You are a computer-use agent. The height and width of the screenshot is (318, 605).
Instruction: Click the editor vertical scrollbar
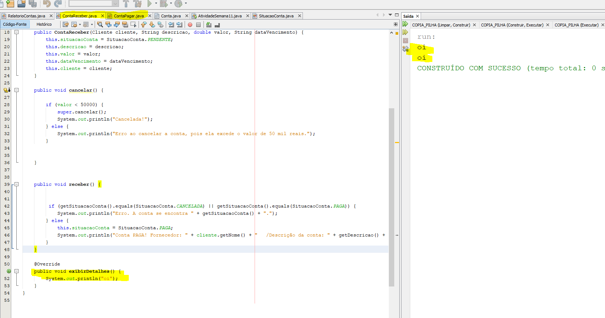pos(391,197)
